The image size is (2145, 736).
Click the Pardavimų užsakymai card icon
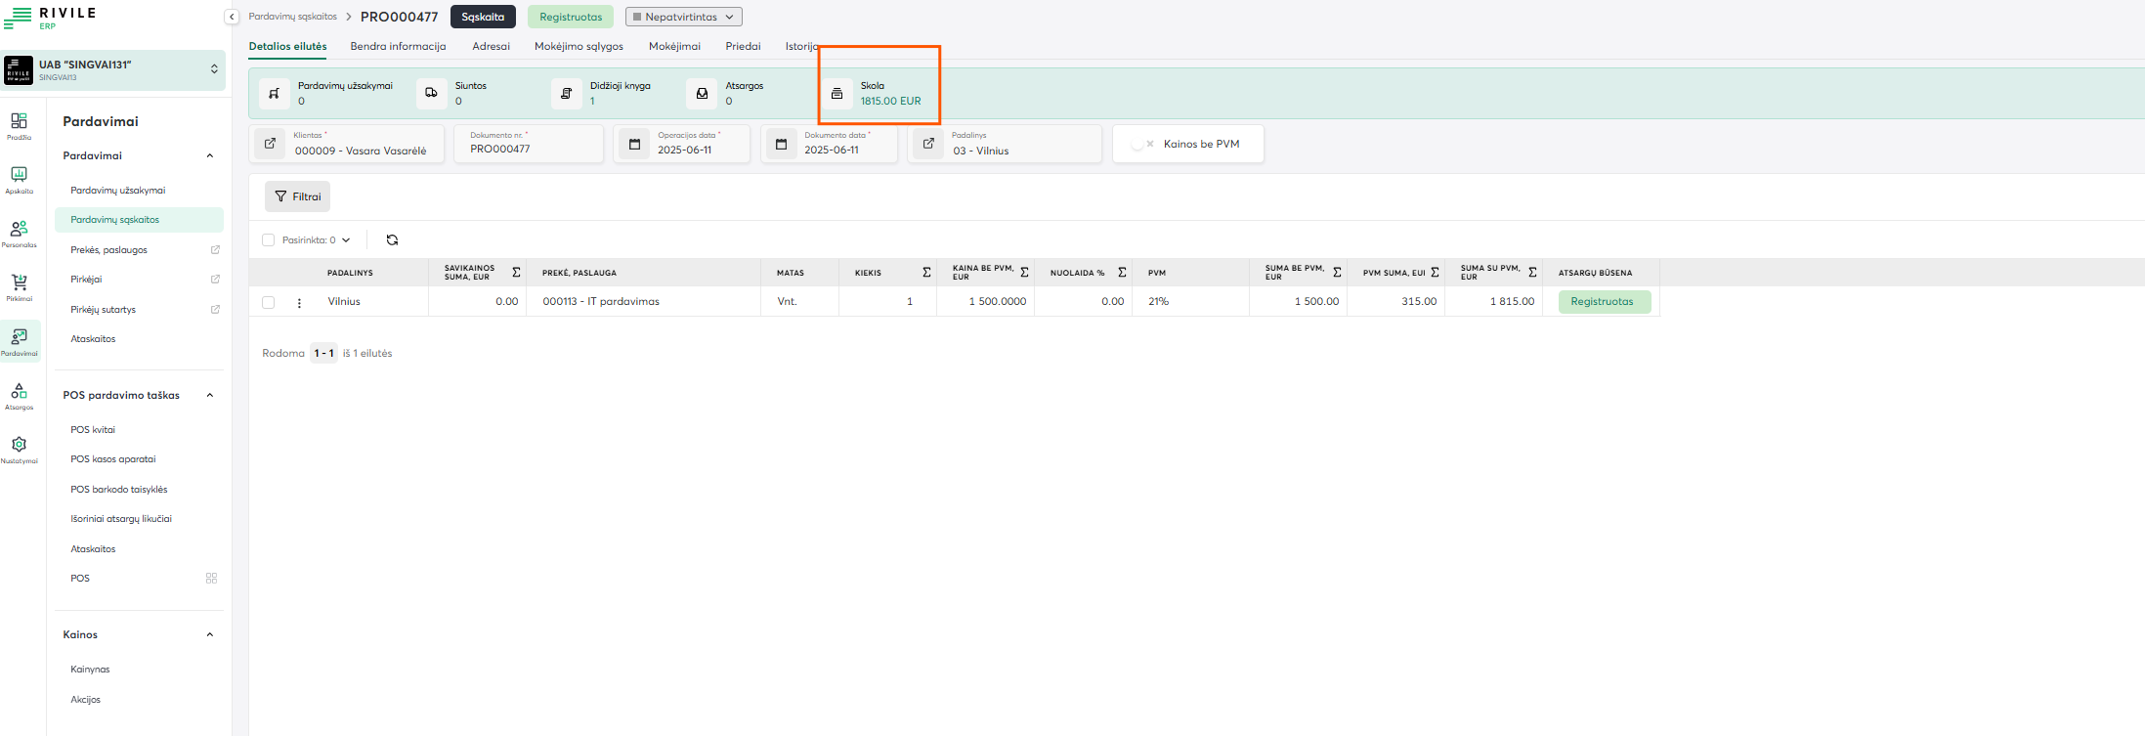click(275, 94)
